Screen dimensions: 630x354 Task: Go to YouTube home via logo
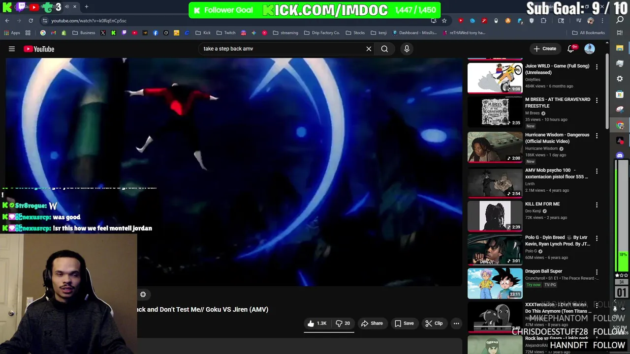[x=39, y=49]
